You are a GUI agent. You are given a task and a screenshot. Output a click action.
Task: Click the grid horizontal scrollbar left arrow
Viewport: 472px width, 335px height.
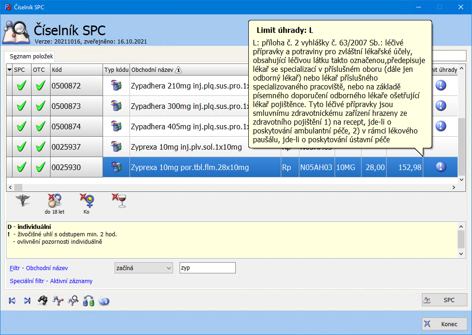(x=10, y=187)
